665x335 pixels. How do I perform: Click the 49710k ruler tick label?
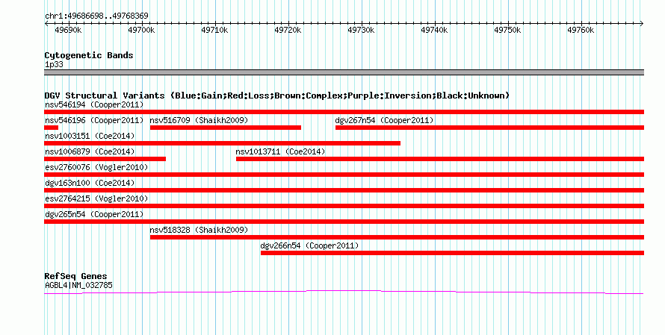(214, 30)
